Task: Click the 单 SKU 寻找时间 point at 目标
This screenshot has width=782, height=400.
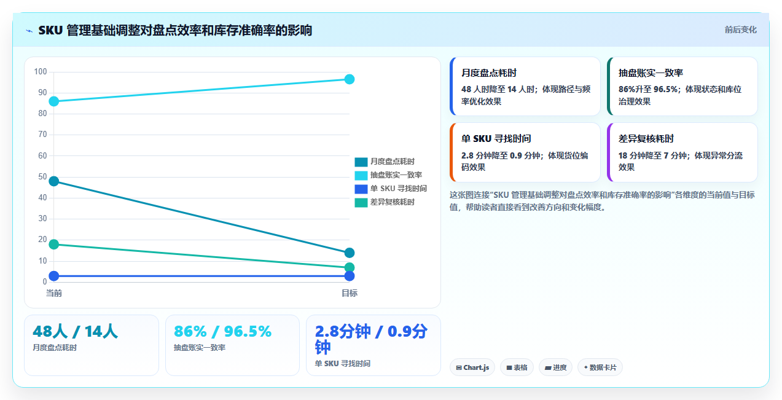Action: pos(350,276)
